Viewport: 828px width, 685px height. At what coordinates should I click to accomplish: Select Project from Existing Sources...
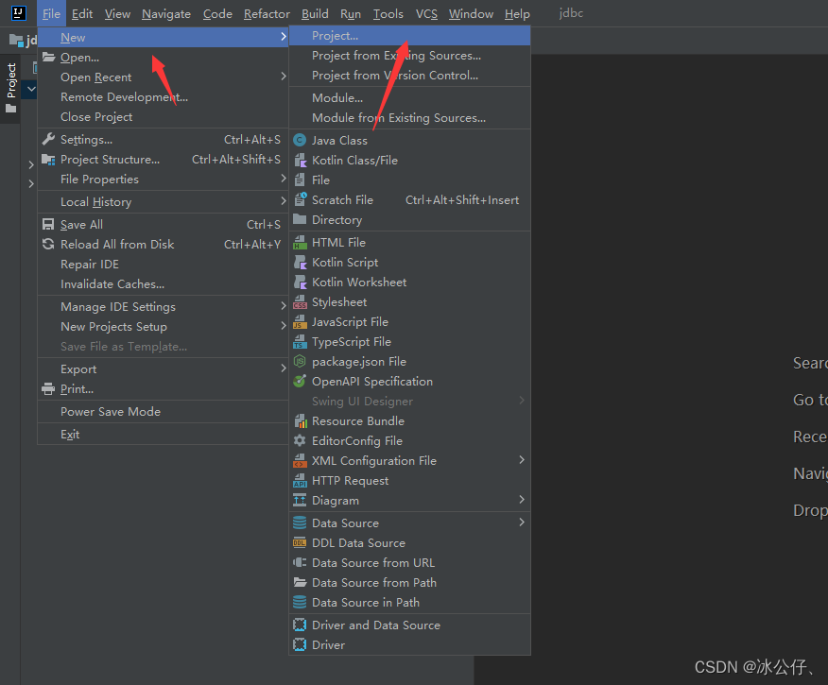410,56
